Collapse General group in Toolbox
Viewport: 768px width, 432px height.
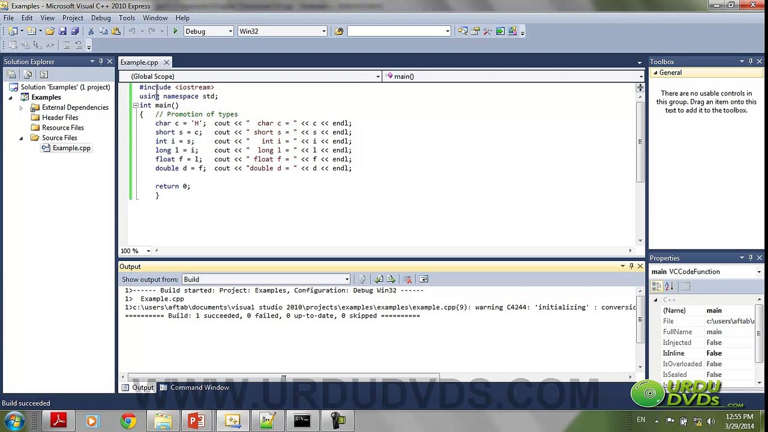point(655,73)
